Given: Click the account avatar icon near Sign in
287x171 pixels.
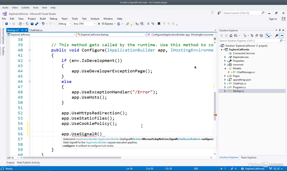Looking at the screenshot, I should point(284,19).
